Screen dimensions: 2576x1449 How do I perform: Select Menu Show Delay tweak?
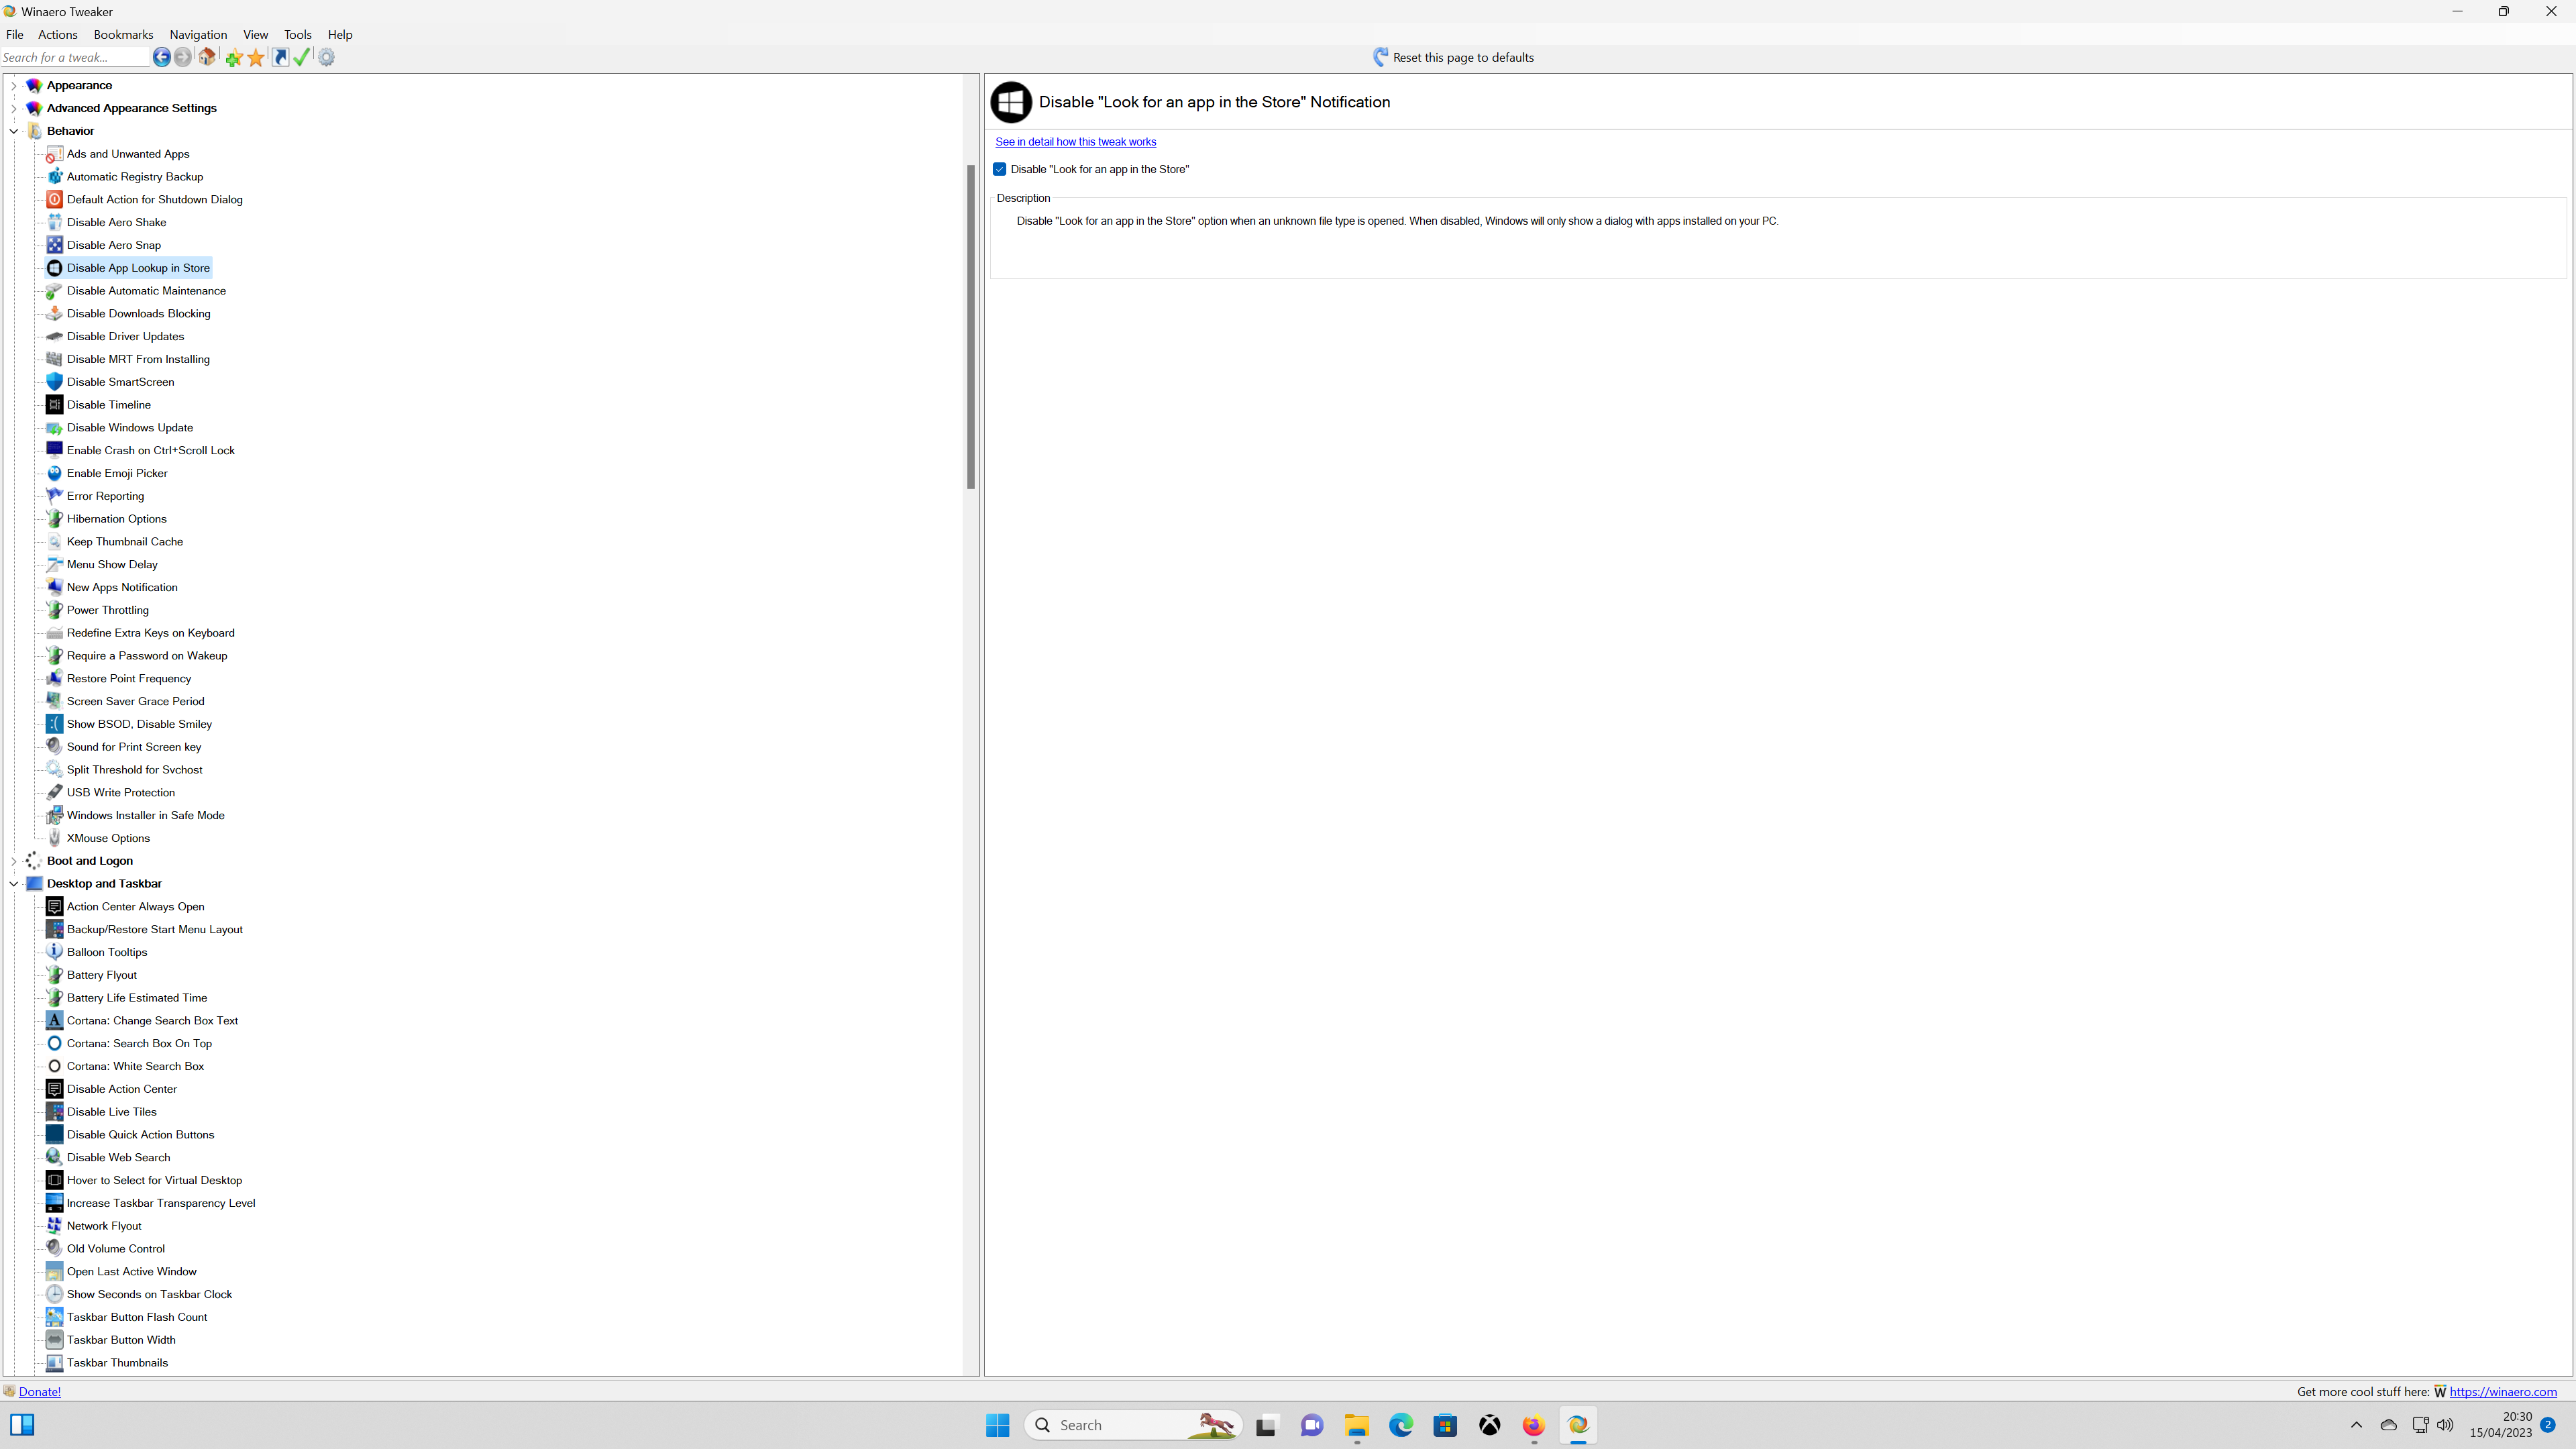(x=112, y=564)
